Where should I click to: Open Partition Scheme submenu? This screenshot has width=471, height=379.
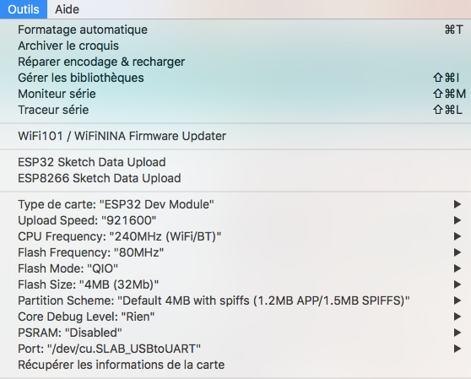coord(235,300)
